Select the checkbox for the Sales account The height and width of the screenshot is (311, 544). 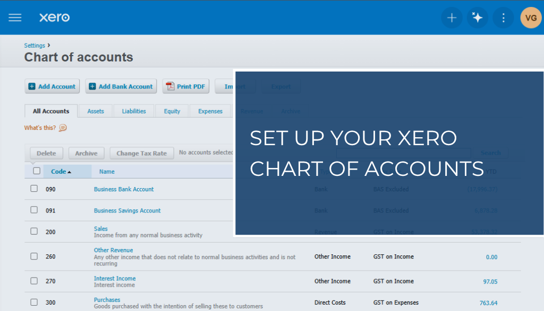pyautogui.click(x=33, y=232)
